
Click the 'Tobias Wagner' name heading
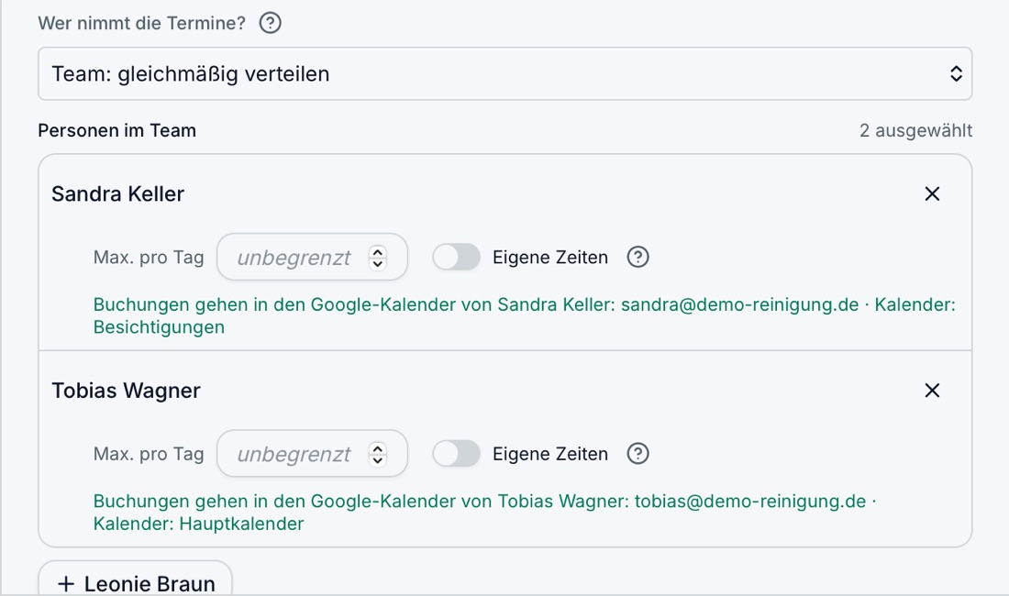(x=127, y=391)
